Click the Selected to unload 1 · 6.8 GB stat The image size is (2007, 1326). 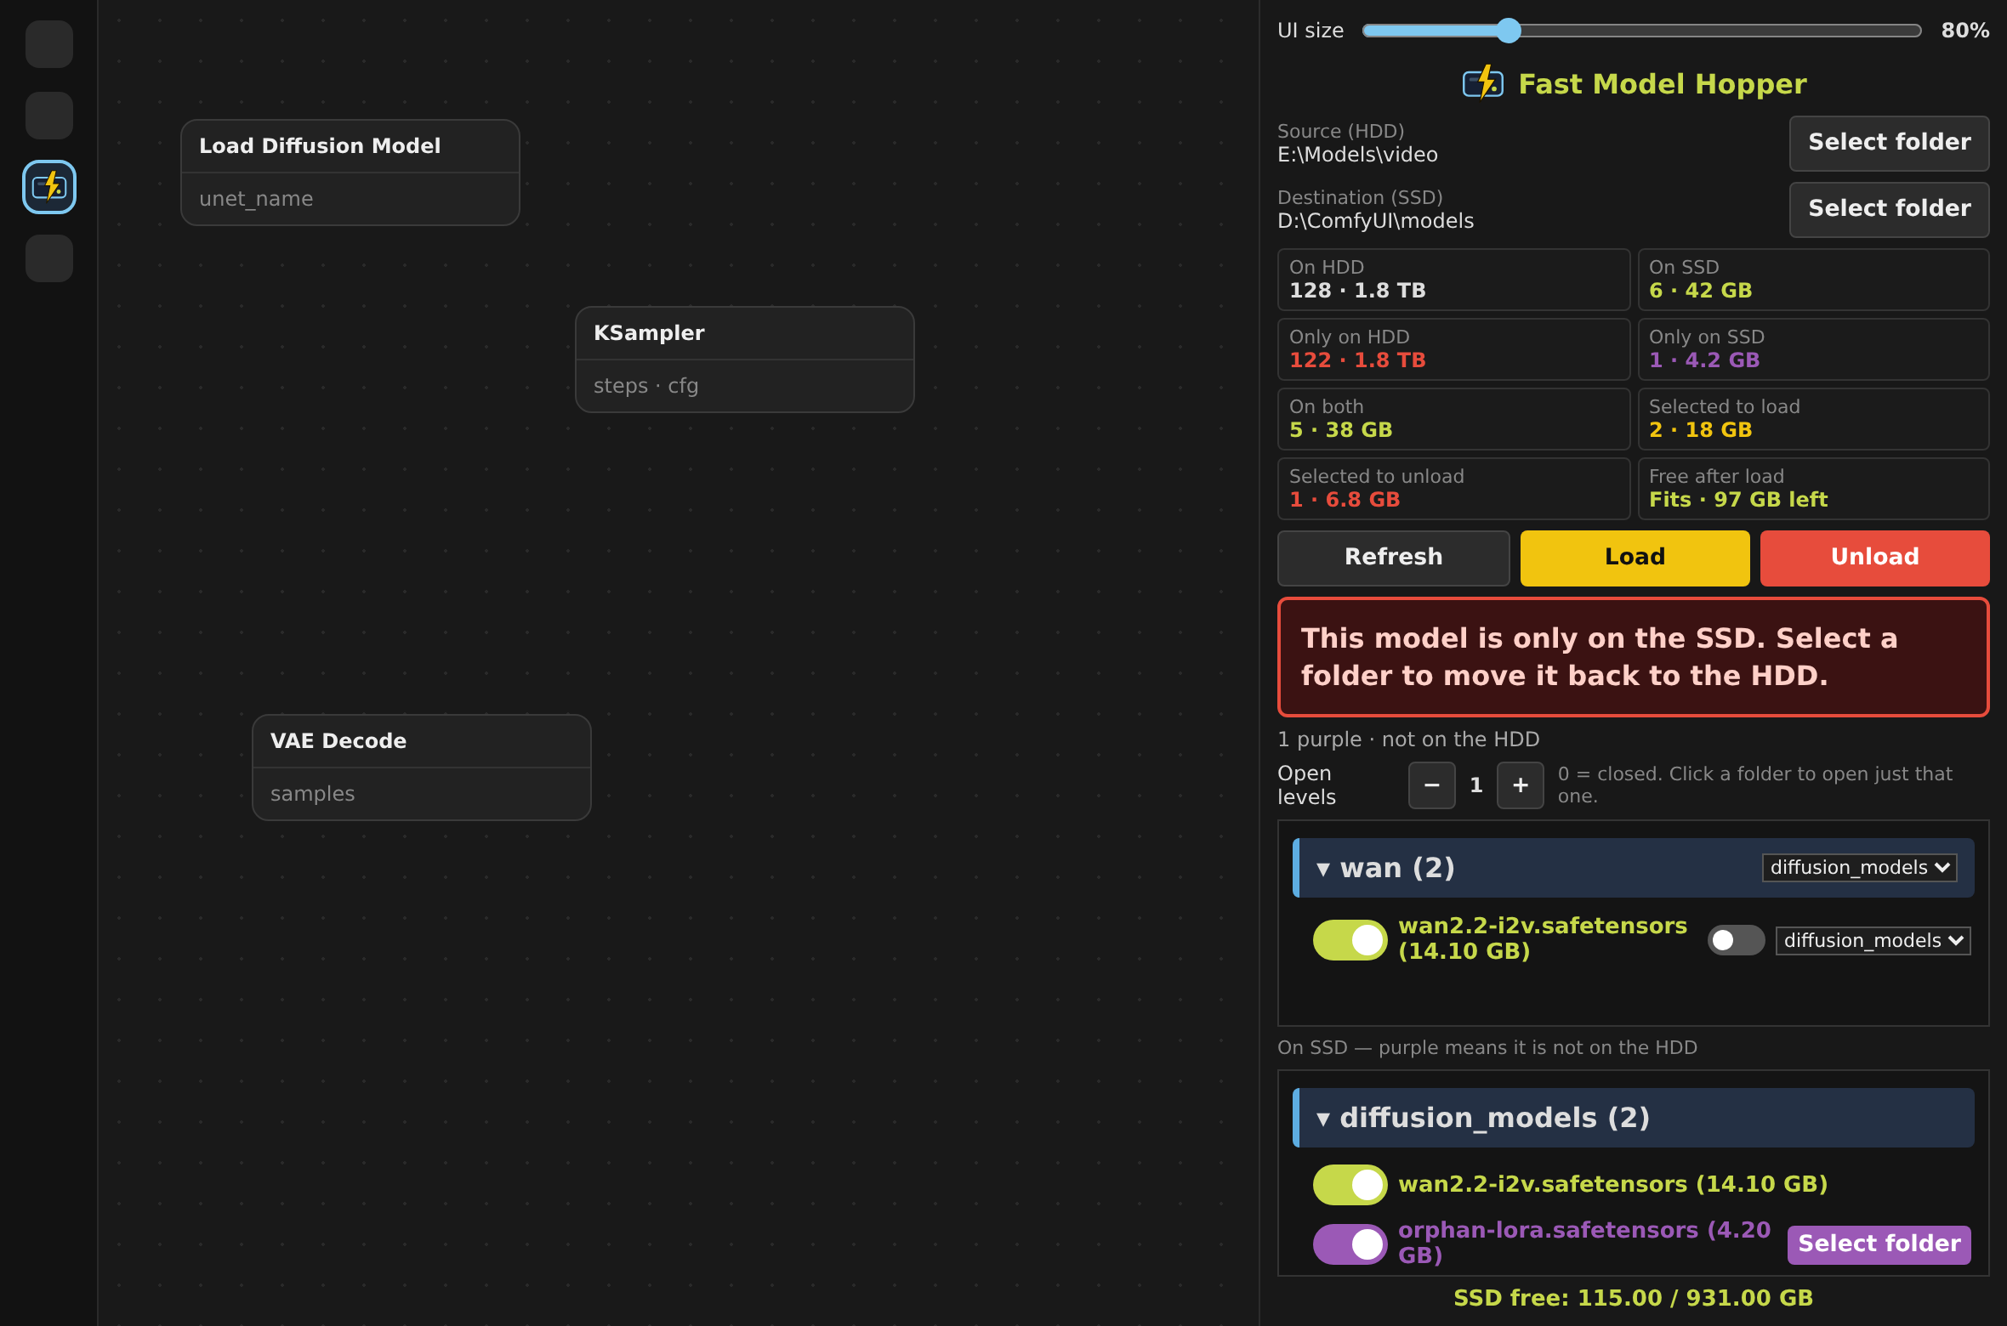click(x=1453, y=489)
